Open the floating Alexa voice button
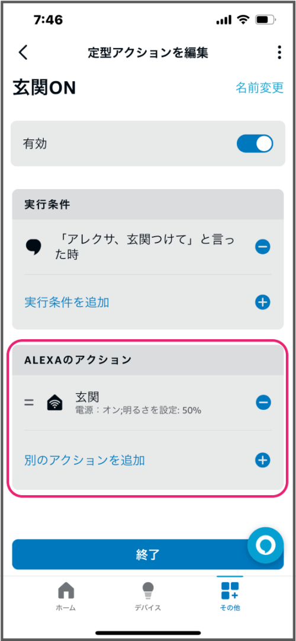 click(265, 546)
